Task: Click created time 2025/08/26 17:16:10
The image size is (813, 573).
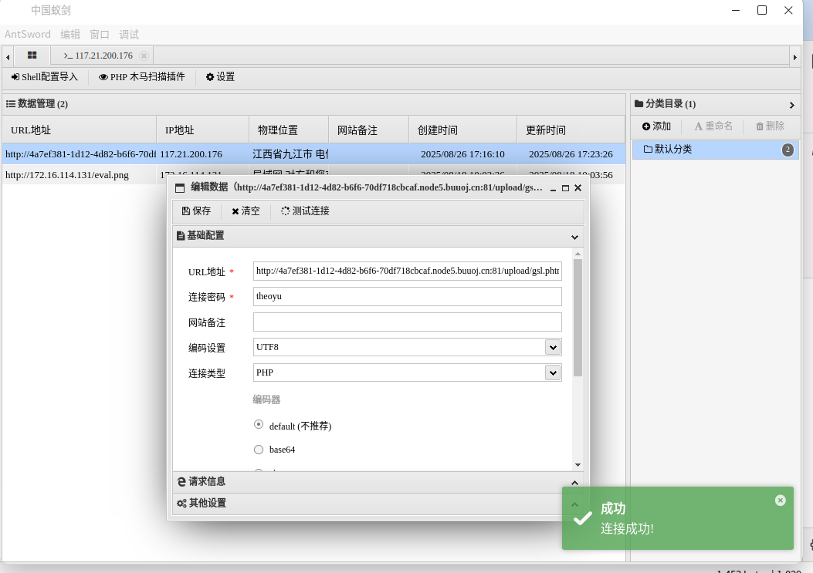Action: [462, 154]
